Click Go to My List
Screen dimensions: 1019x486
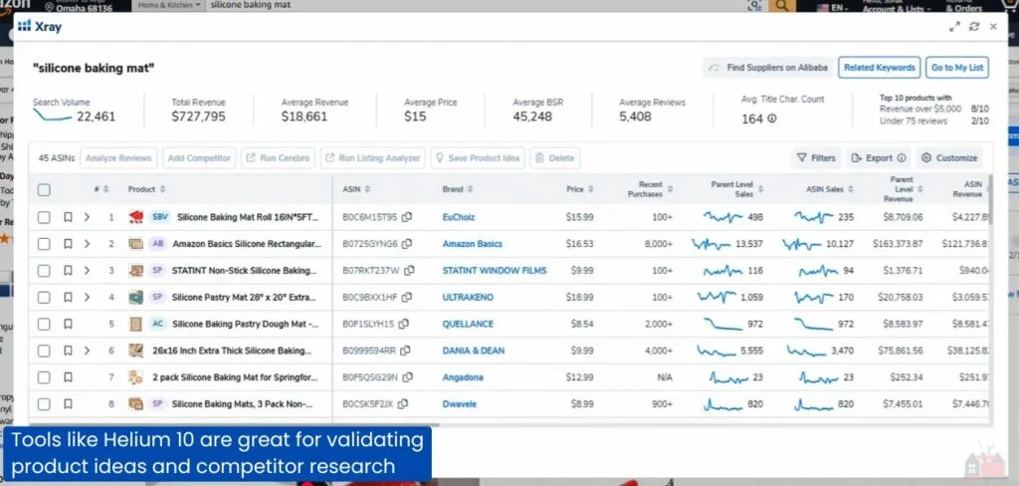957,68
